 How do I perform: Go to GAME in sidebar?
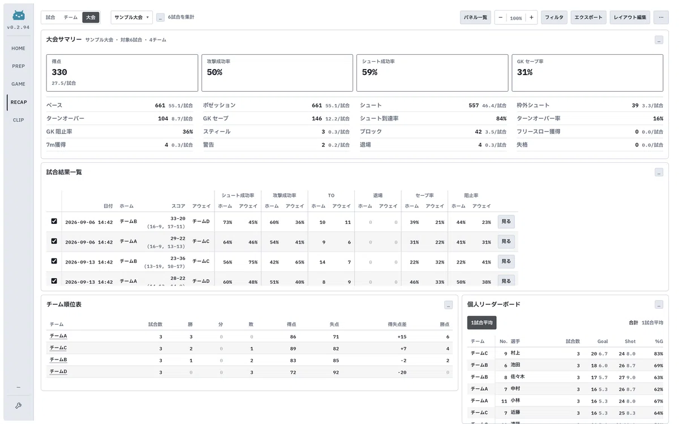coord(18,84)
